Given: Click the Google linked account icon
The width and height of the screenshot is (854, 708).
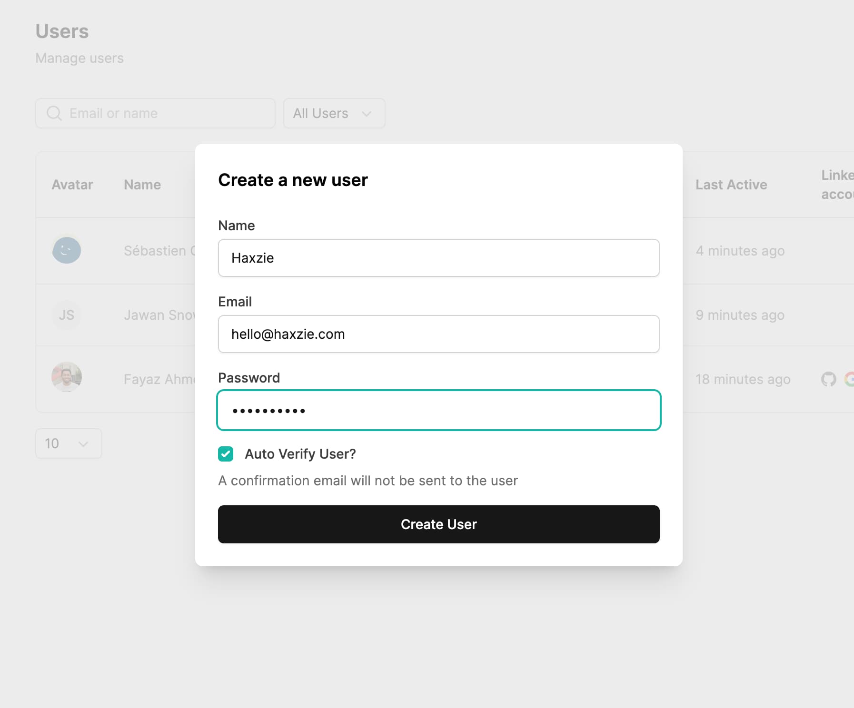Looking at the screenshot, I should (x=849, y=379).
